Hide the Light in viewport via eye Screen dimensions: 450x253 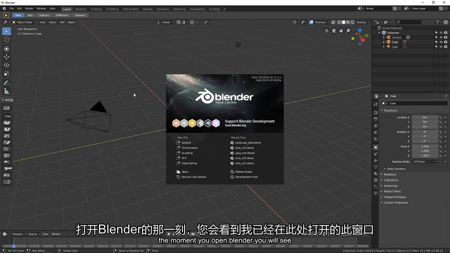coord(441,47)
